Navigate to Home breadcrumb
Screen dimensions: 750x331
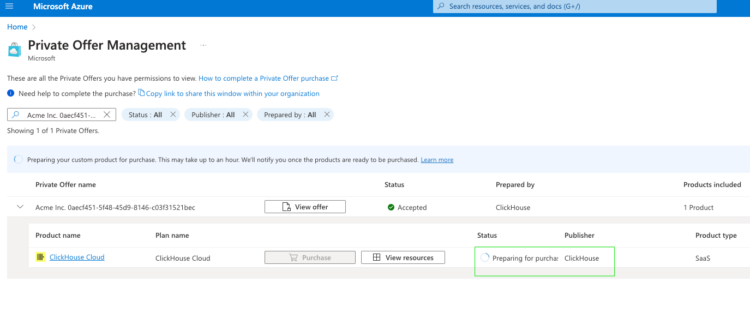17,26
